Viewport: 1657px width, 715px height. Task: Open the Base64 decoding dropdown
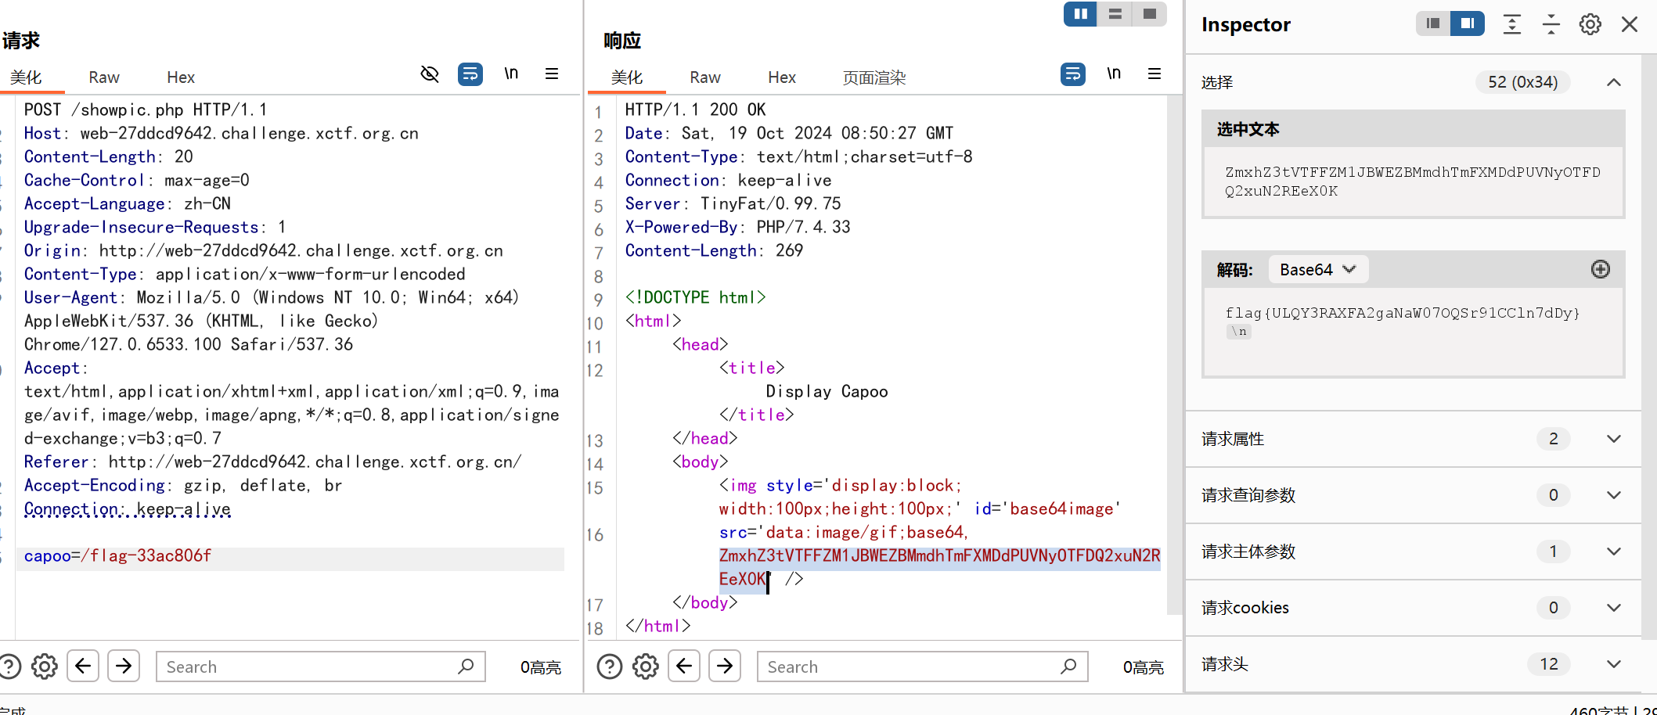tap(1318, 270)
